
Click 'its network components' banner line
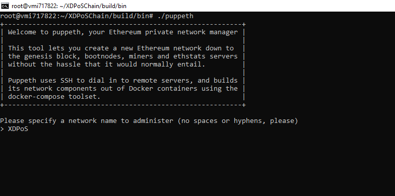tap(123, 89)
